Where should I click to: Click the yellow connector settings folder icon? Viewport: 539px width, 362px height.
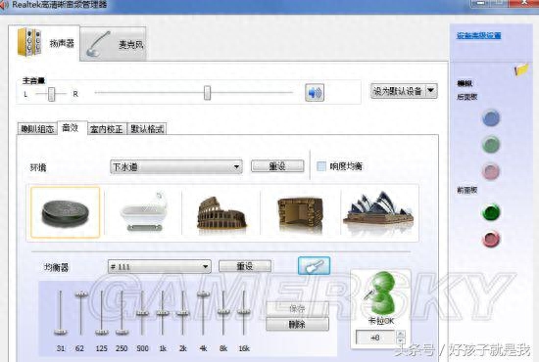point(521,69)
